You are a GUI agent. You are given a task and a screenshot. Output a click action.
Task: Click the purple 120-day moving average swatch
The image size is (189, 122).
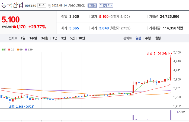coord(26,50)
